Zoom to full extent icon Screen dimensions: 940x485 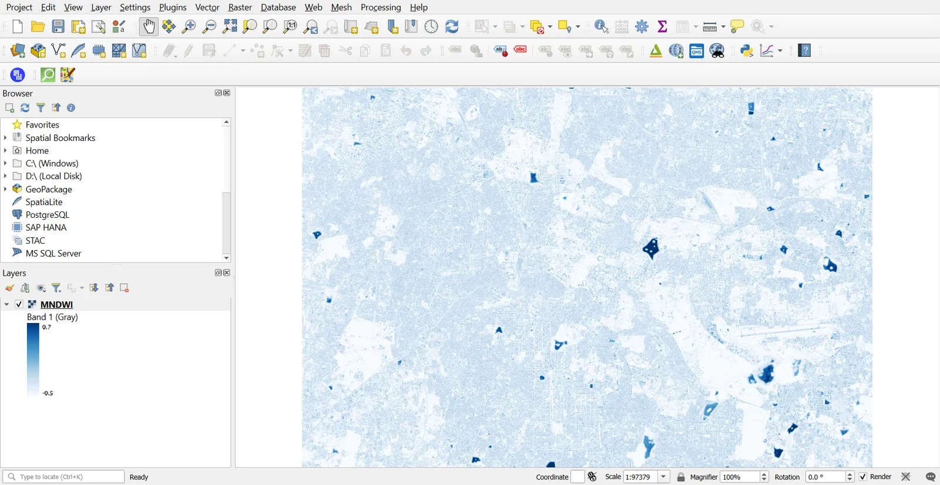pos(230,26)
